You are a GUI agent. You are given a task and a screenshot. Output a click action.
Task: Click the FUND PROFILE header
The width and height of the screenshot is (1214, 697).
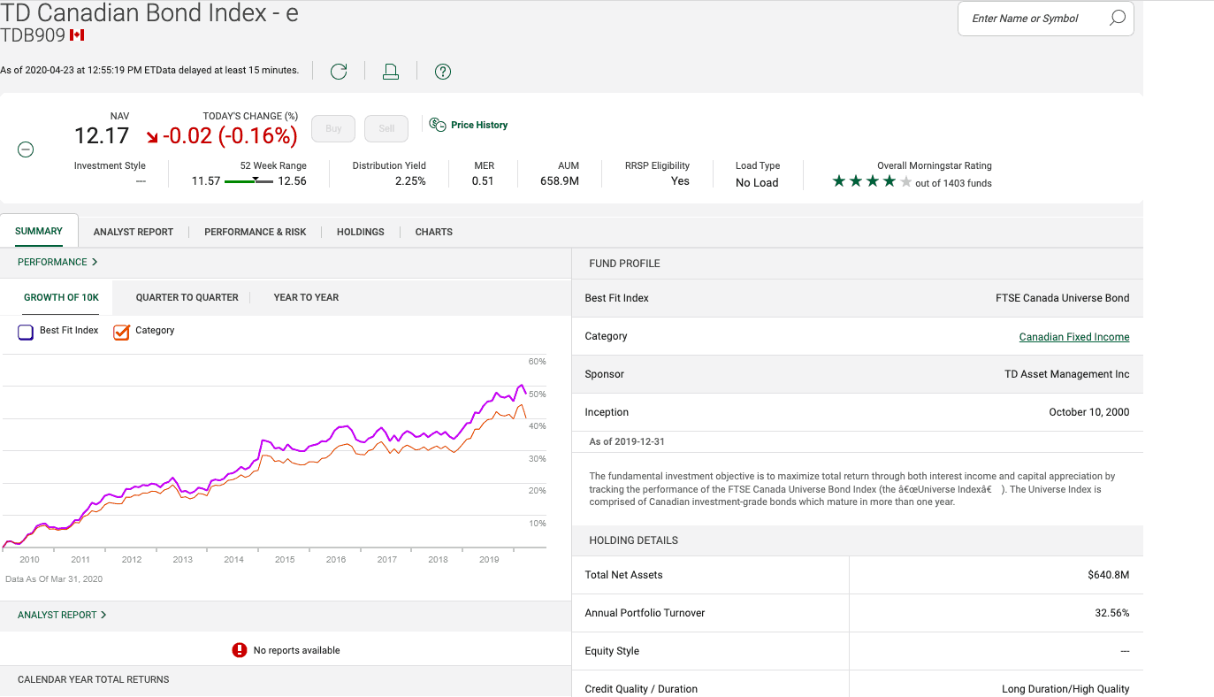pos(624,264)
